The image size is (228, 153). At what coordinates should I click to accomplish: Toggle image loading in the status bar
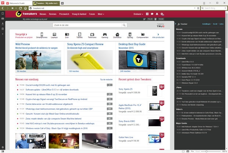click(x=188, y=152)
